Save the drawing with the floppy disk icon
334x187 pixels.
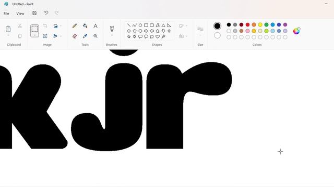pyautogui.click(x=34, y=13)
